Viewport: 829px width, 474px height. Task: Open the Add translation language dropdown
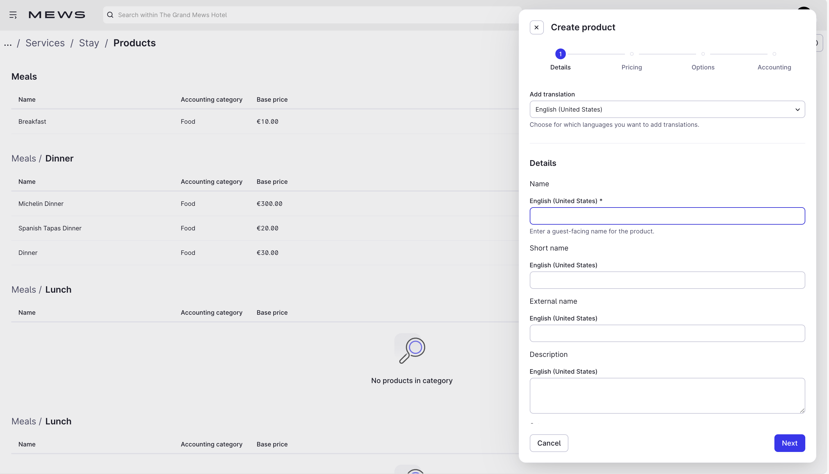667,109
